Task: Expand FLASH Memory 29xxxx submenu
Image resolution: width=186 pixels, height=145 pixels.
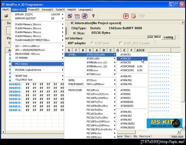Action: pos(38,28)
